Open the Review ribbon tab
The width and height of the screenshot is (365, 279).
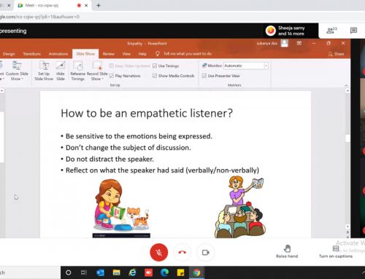click(x=109, y=54)
